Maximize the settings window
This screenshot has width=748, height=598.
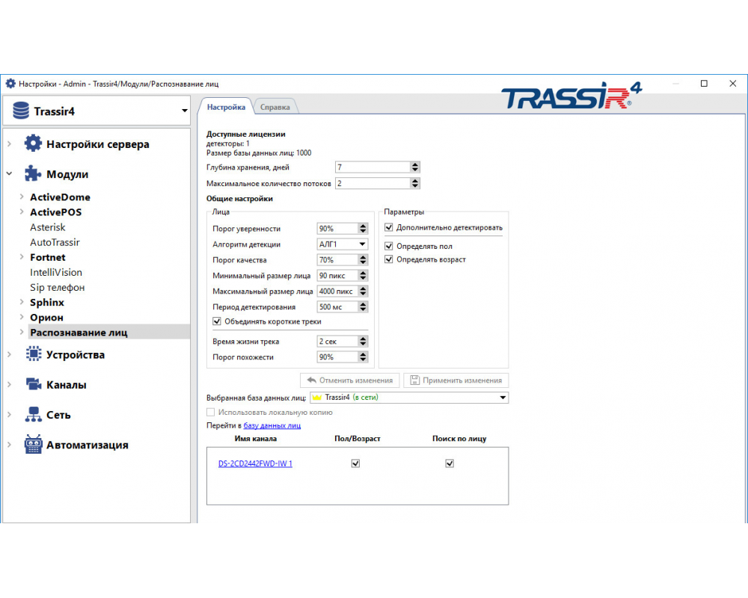pyautogui.click(x=704, y=84)
